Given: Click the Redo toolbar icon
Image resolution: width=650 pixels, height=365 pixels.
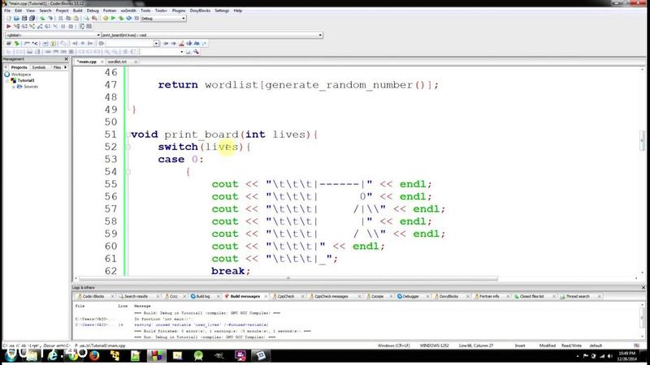Looking at the screenshot, I should tap(50, 18).
